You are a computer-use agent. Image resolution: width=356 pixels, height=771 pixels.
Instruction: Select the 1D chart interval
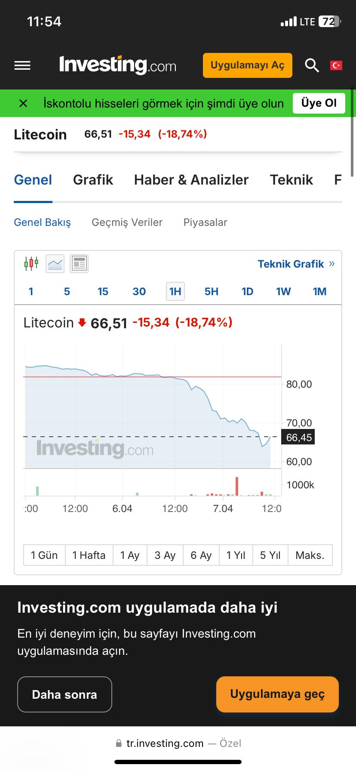(247, 291)
